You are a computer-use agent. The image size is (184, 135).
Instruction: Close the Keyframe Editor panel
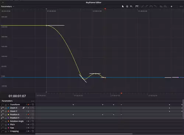tap(3, 2)
